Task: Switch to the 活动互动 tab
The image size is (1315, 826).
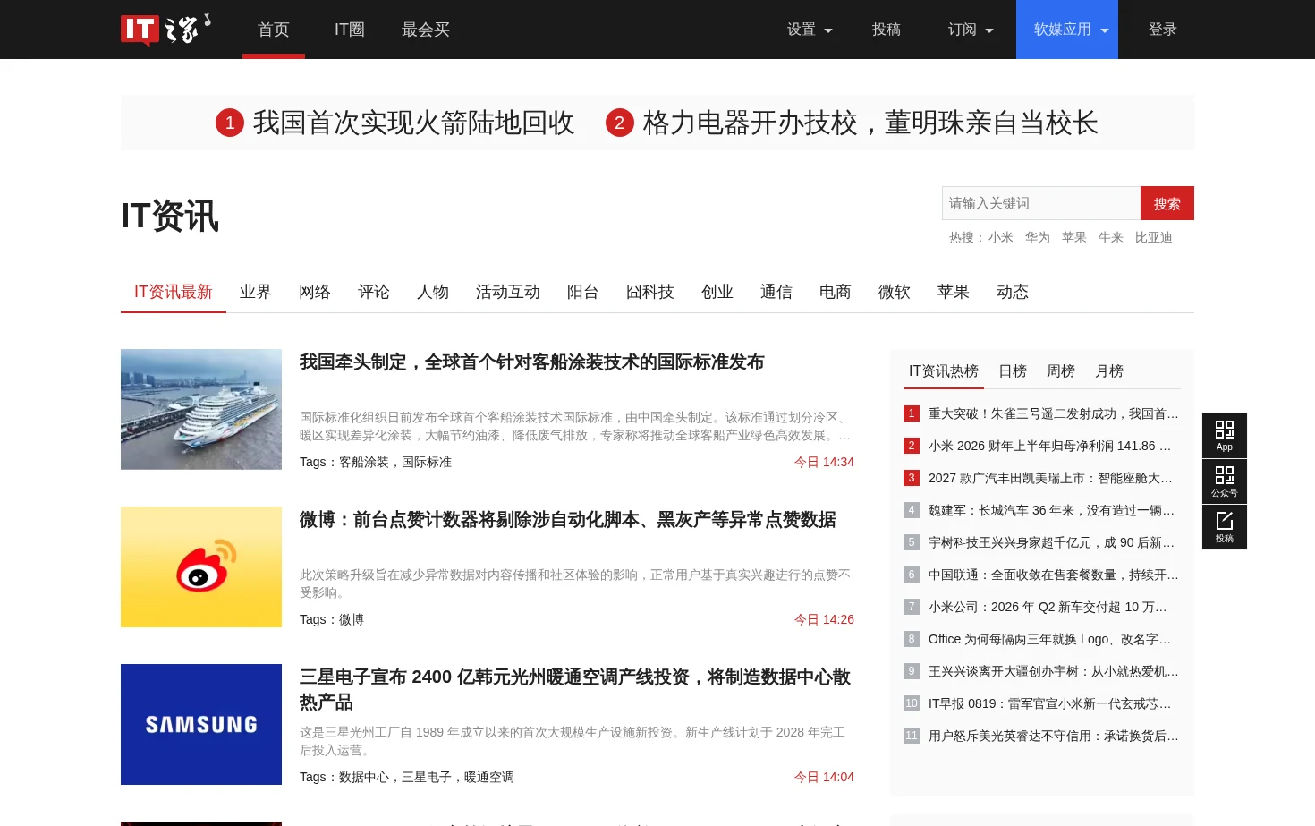Action: pyautogui.click(x=508, y=292)
